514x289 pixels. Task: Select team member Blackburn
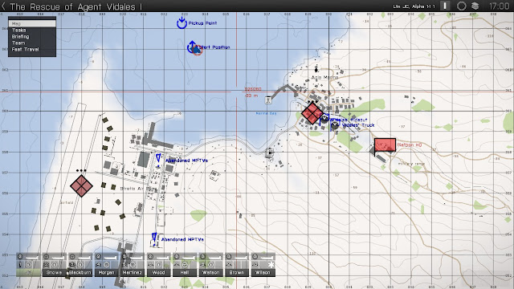click(80, 265)
